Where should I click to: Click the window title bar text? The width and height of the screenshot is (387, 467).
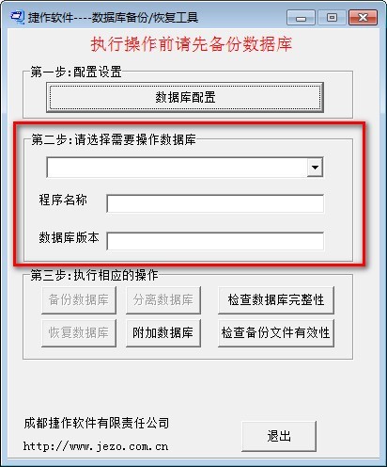click(x=113, y=18)
